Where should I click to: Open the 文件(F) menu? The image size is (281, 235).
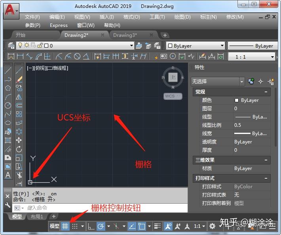(32, 17)
